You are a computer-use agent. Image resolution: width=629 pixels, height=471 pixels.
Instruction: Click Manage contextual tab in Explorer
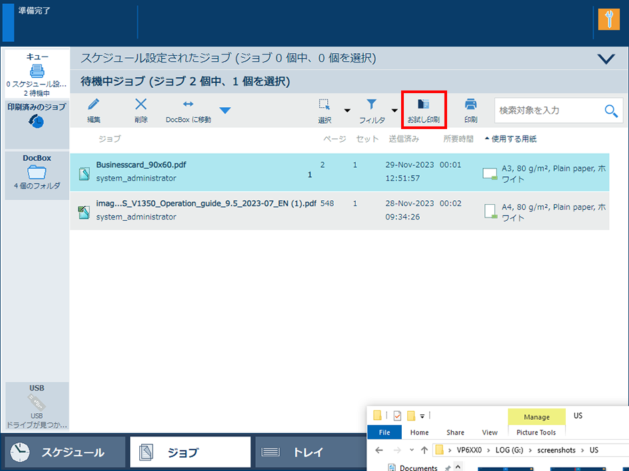coord(537,417)
